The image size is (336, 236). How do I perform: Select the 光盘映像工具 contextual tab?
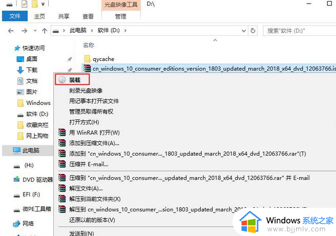tap(121, 5)
